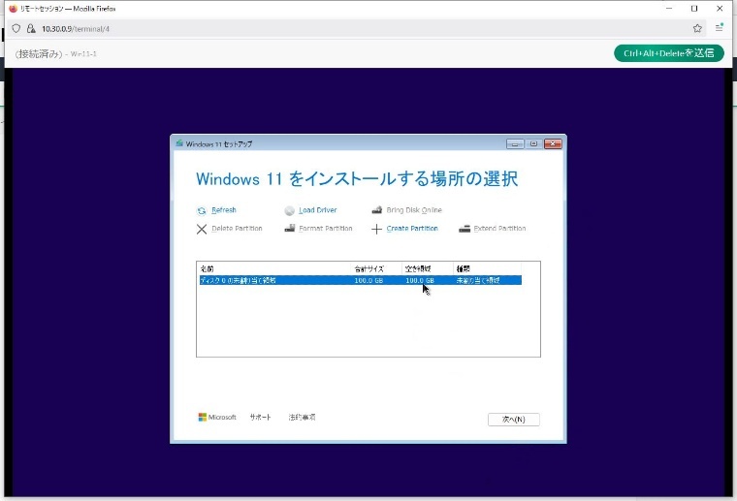Open the Firefox shield tracking protection icon
This screenshot has width=737, height=501.
(x=16, y=28)
